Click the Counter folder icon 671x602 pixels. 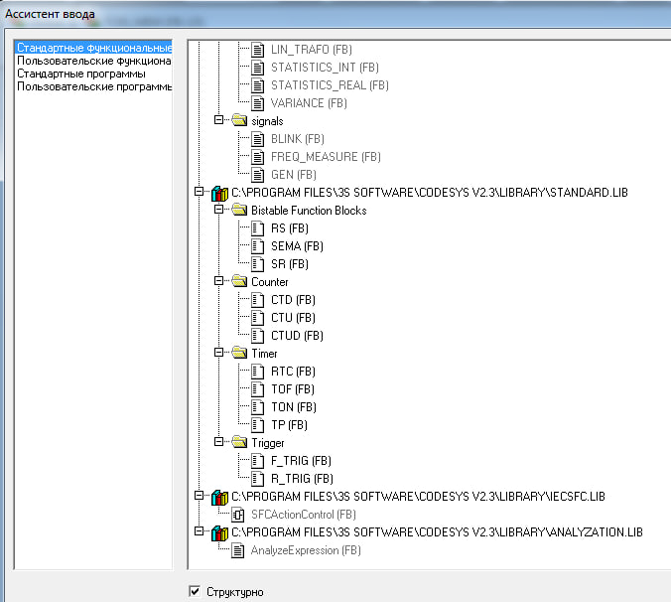239,281
